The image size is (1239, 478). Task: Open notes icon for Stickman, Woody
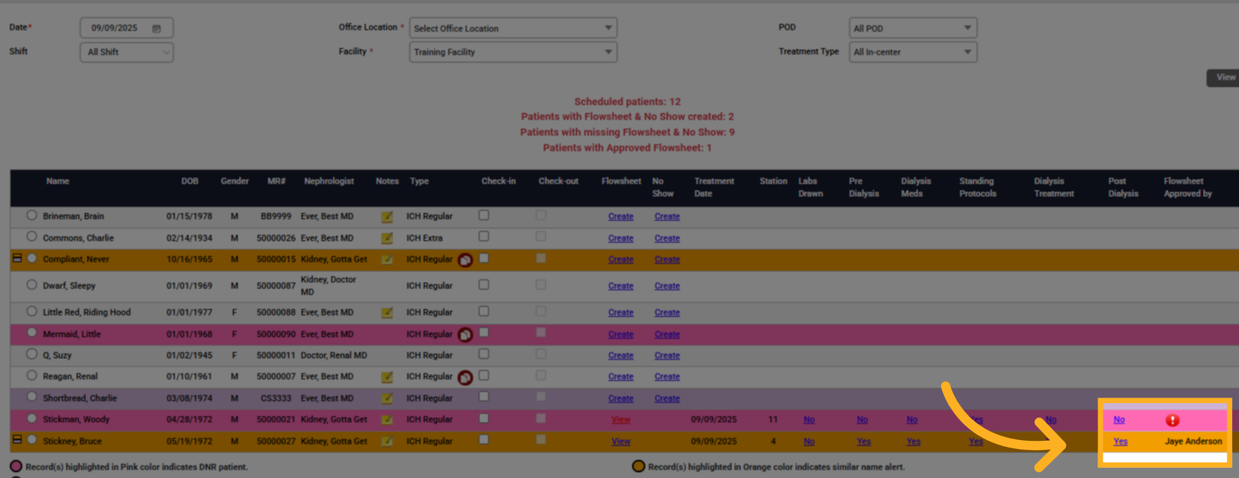pyautogui.click(x=387, y=420)
